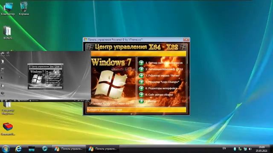This screenshot has width=273, height=153.
Task: Click the volume speaker tray icon
Action: tap(250, 149)
